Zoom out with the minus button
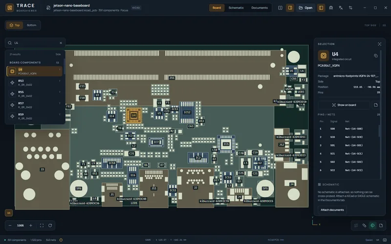The image size is (391, 244). point(10,225)
